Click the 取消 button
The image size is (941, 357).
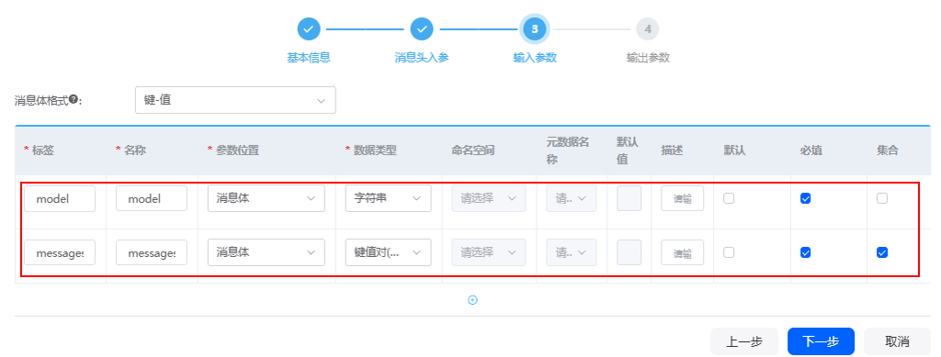point(897,341)
